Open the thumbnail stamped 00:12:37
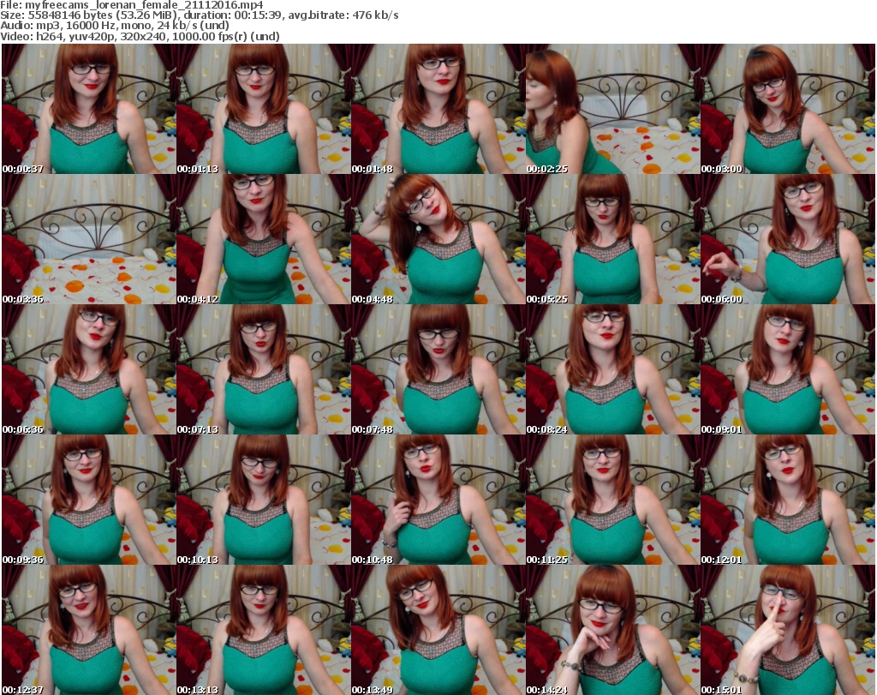Screen dimensions: 877x695 click(x=89, y=630)
